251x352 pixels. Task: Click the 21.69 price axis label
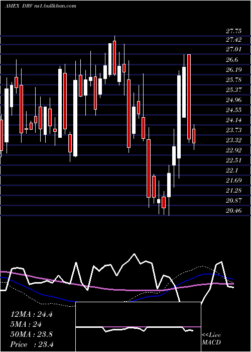(233, 181)
